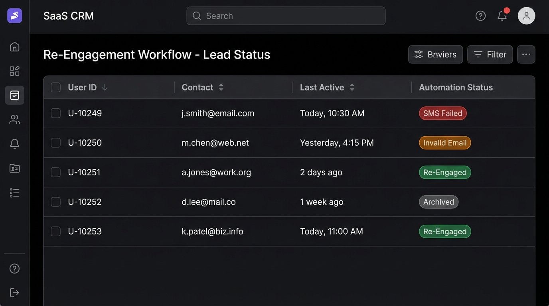Open the Contacts people icon

[14, 120]
